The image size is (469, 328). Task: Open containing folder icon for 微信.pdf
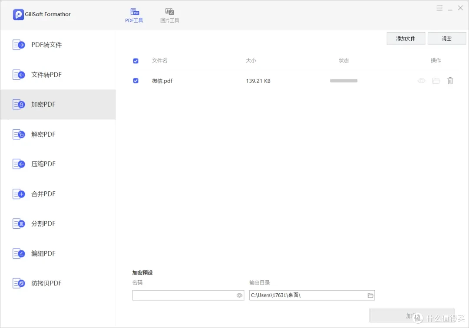tap(436, 81)
